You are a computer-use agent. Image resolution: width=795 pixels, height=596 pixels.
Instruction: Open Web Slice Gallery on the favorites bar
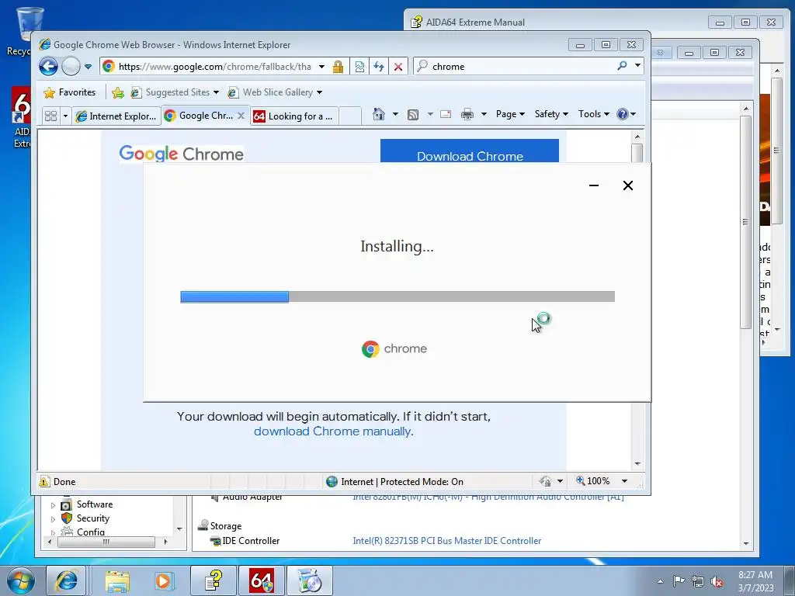click(275, 92)
